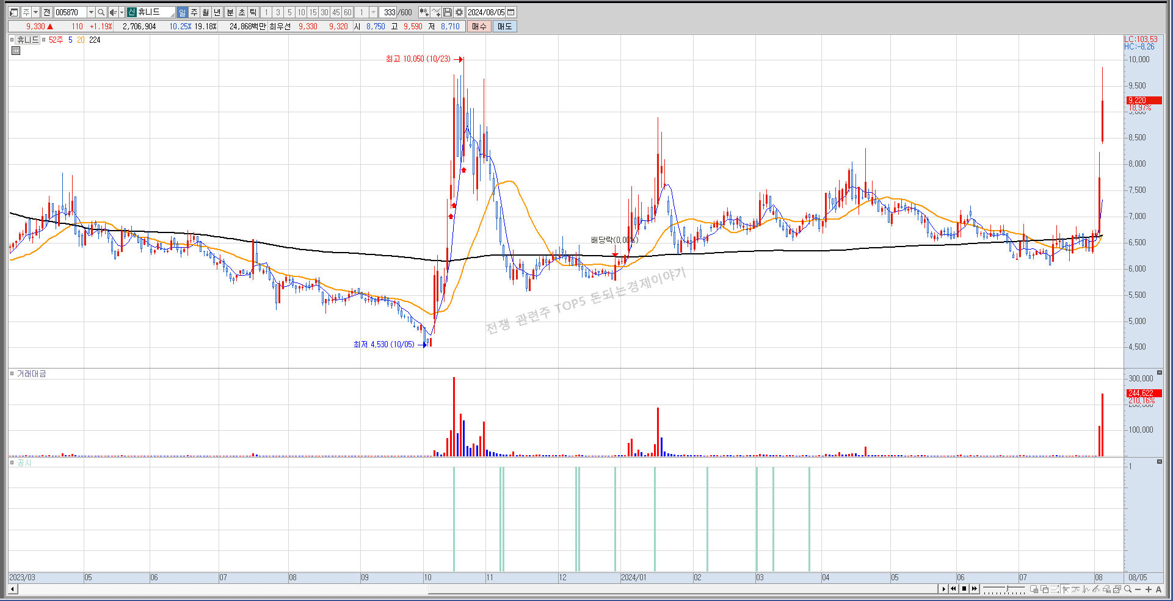Expand the 주 market type dropdown arrow

tap(35, 12)
